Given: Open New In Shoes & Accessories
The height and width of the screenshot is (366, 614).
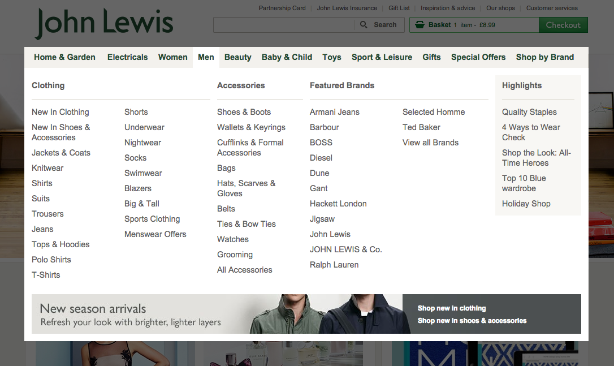Looking at the screenshot, I should click(x=60, y=132).
